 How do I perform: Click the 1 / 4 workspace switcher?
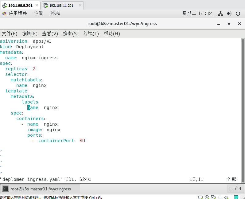click(x=235, y=189)
